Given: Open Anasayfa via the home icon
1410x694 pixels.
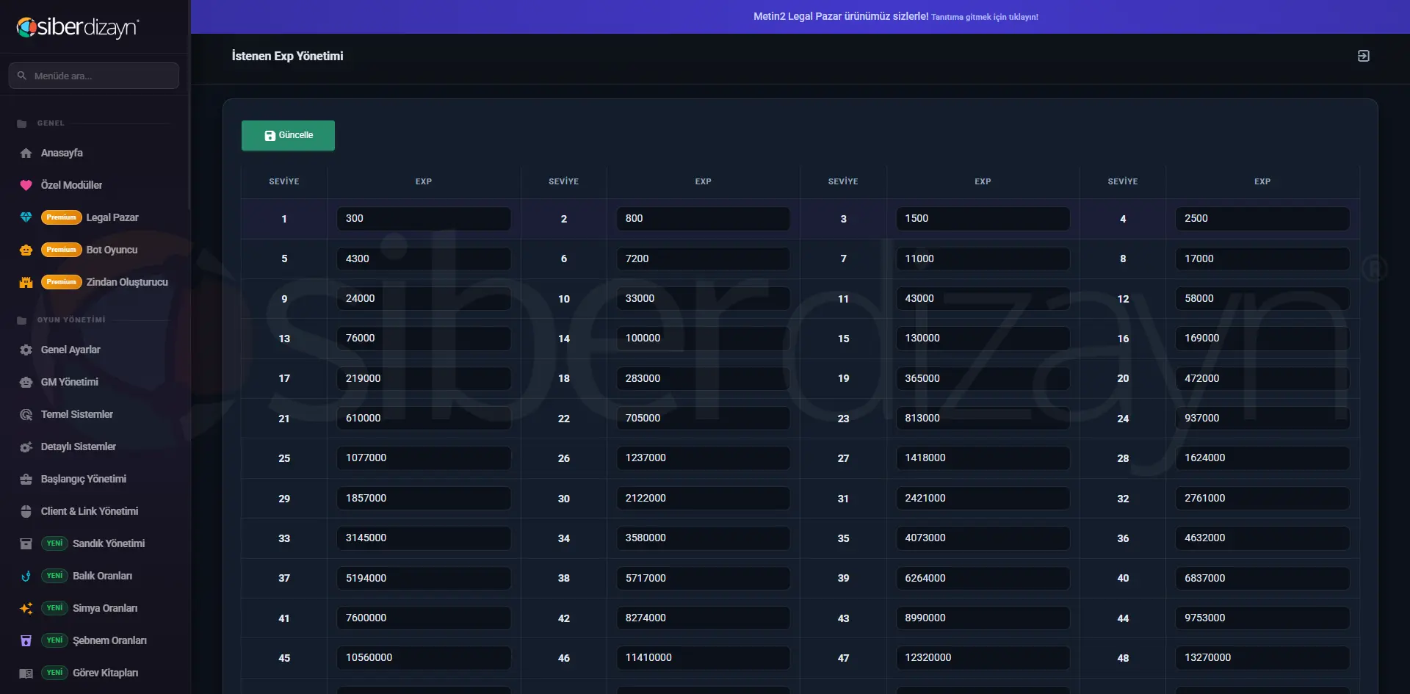Looking at the screenshot, I should pos(26,153).
